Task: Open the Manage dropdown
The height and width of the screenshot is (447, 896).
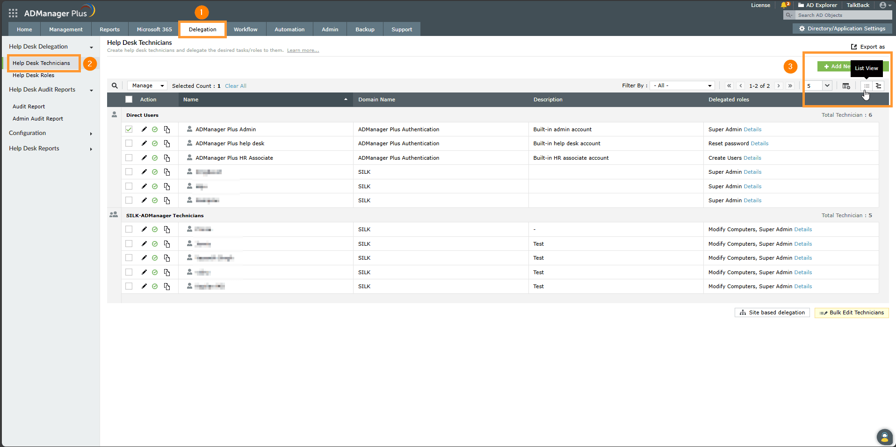Action: click(147, 86)
